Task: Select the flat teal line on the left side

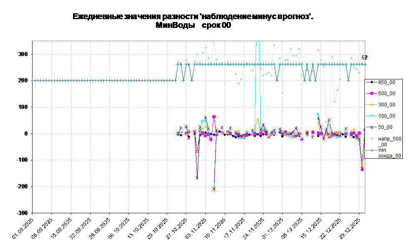Action: pos(104,80)
